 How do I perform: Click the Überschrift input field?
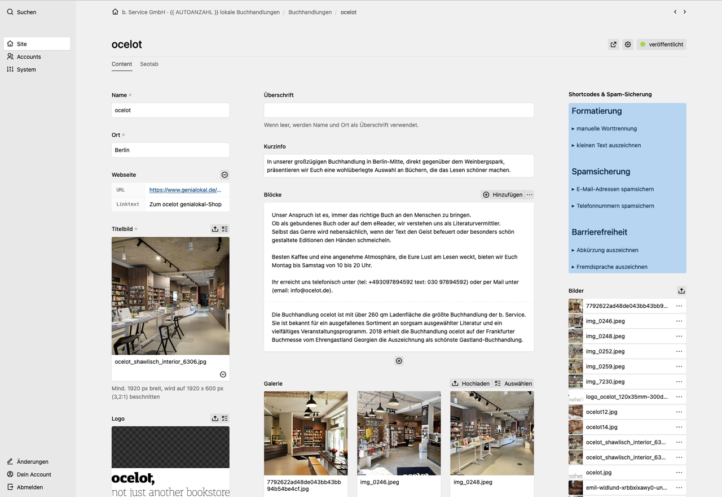(399, 110)
